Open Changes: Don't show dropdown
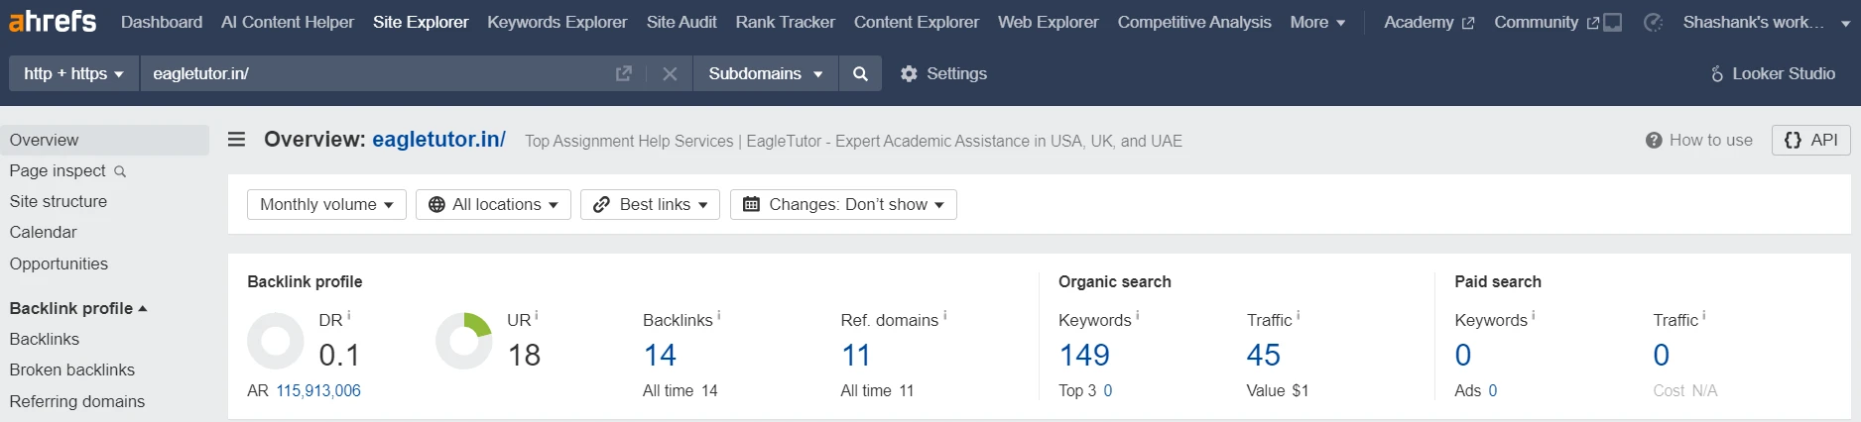Image resolution: width=1861 pixels, height=422 pixels. 843,204
